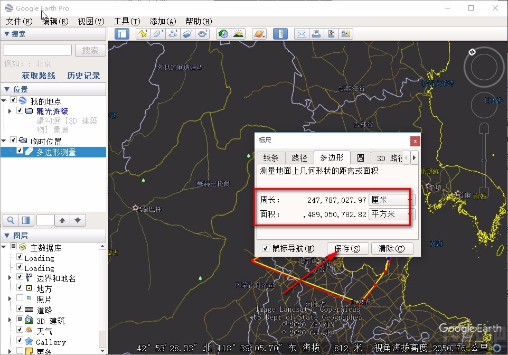Image resolution: width=508 pixels, height=355 pixels.
Task: Switch to 线条 tab in ruler
Action: click(271, 158)
